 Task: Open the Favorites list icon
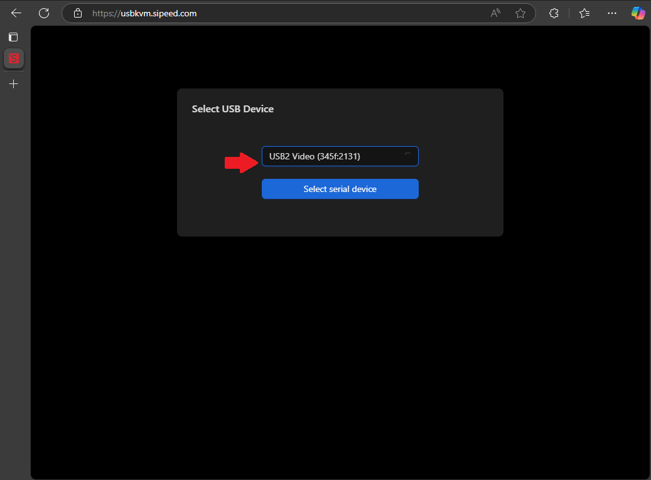click(x=584, y=13)
